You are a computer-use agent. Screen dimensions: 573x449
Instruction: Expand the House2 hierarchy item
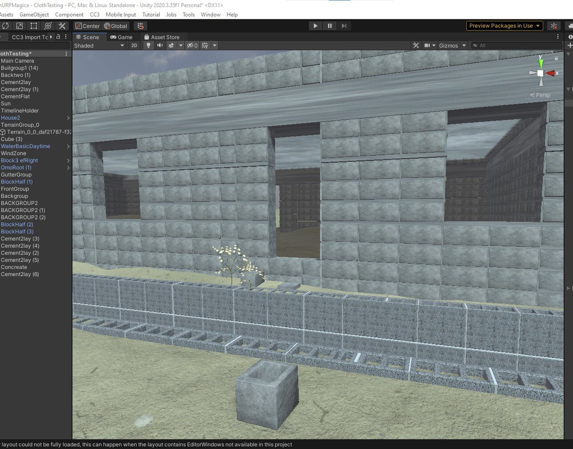pos(68,118)
